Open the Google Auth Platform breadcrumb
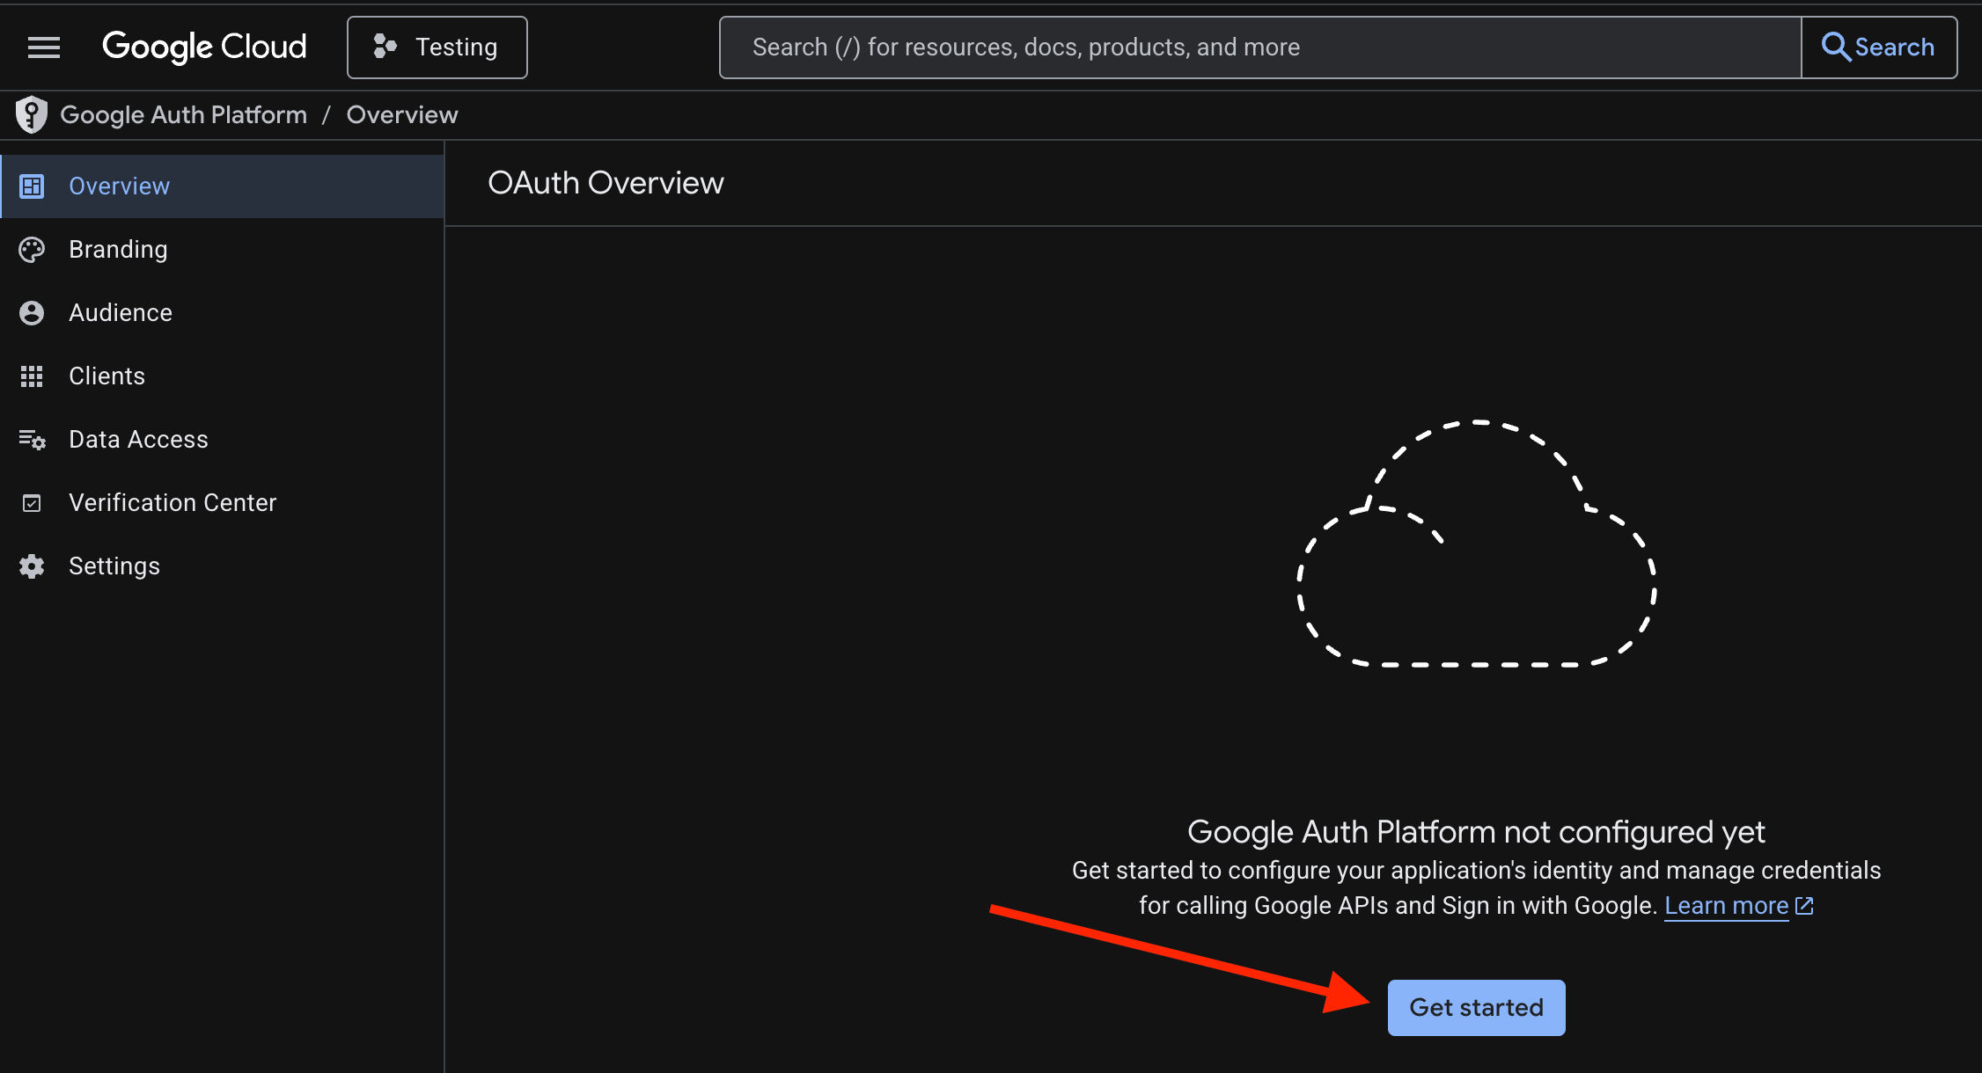The image size is (1982, 1073). coord(183,115)
